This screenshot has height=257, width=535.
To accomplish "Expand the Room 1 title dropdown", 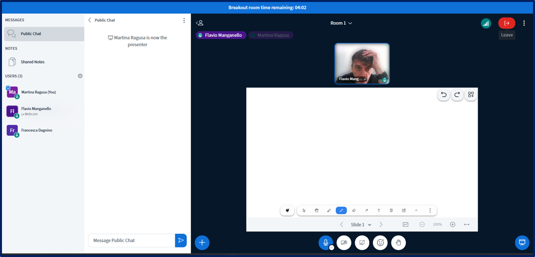I will 341,23.
